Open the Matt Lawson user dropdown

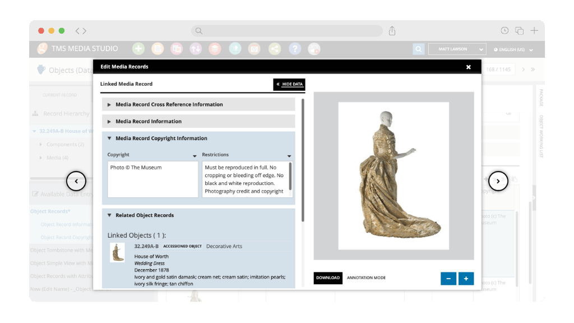point(457,49)
